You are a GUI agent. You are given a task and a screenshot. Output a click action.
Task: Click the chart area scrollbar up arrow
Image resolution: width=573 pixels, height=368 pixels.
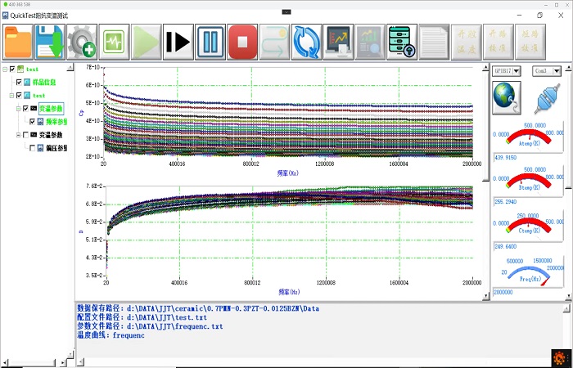tap(485, 68)
